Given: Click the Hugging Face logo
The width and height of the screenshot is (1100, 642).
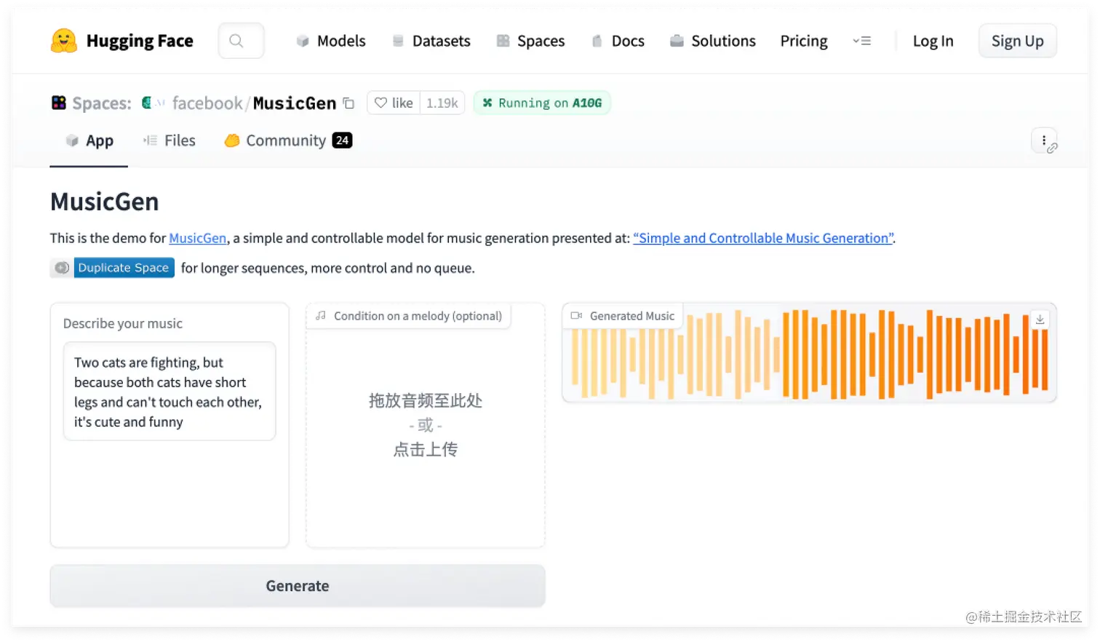Looking at the screenshot, I should (64, 40).
